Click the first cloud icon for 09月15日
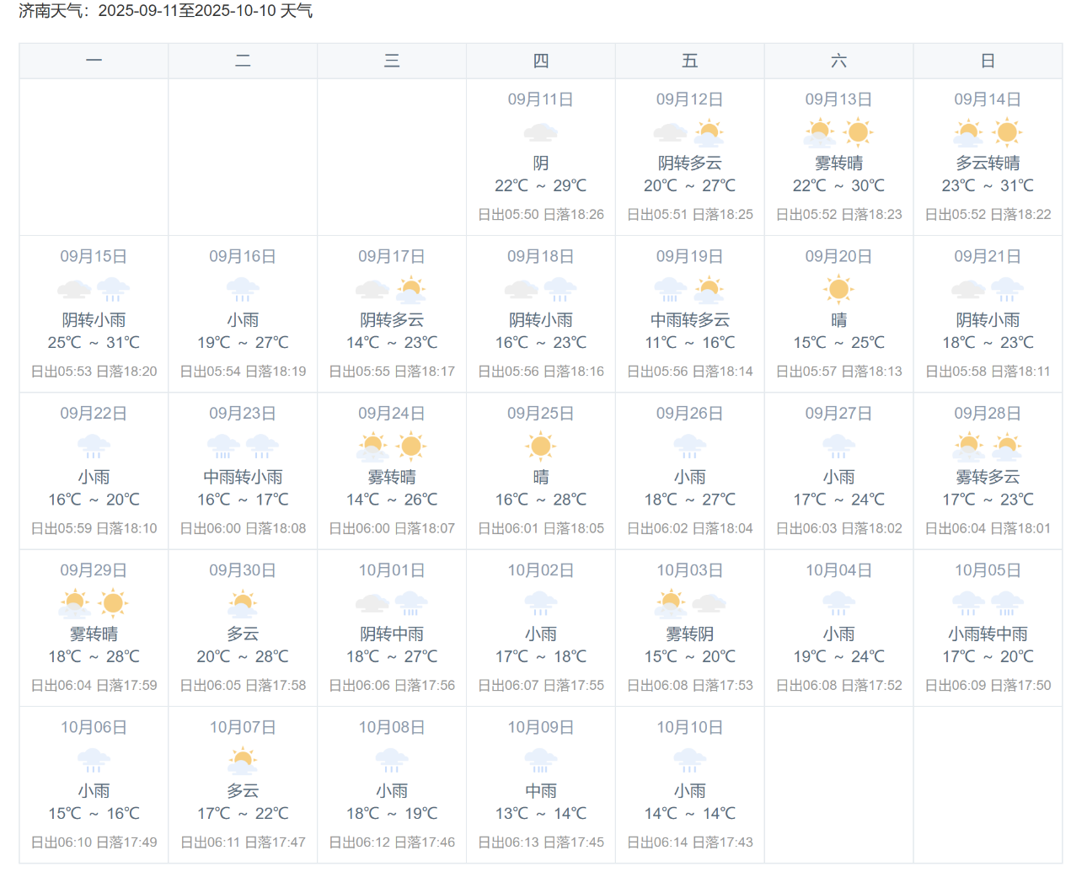This screenshot has height=877, width=1071. tap(74, 290)
